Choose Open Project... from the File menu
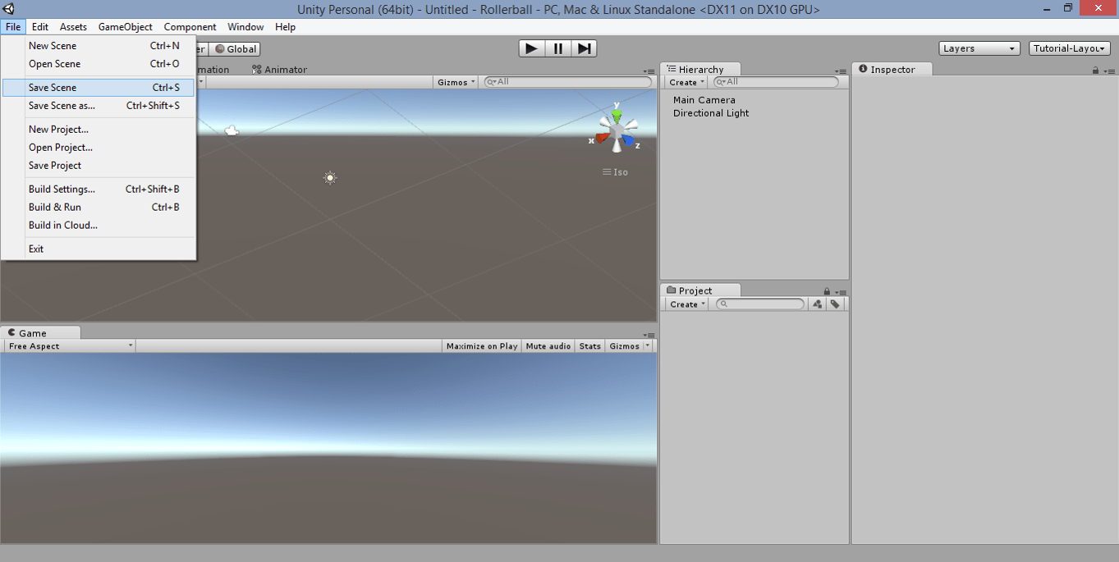This screenshot has width=1119, height=562. pos(99,148)
